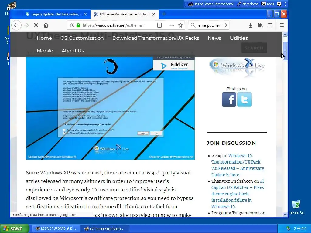Screen dimensions: 311x233
Task: Open the Library bookmarks menu
Action: pyautogui.click(x=260, y=25)
